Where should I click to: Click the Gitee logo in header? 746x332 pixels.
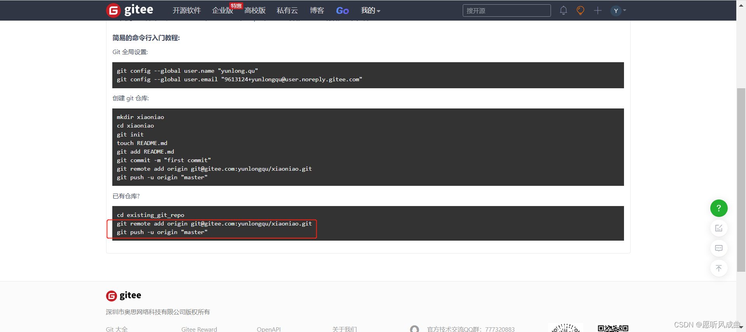[x=130, y=10]
